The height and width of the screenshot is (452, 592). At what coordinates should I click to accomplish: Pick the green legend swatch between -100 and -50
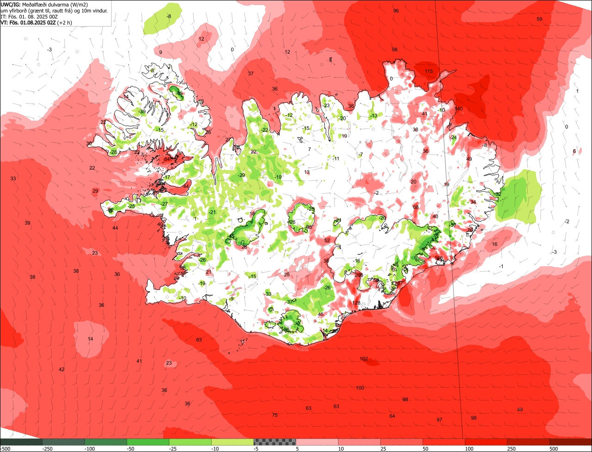click(x=105, y=442)
